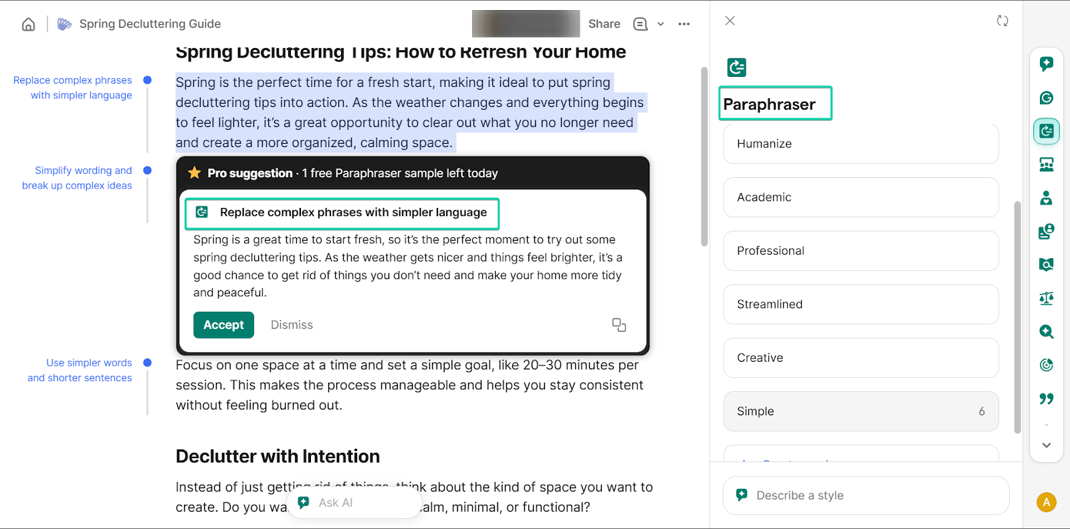
Task: Choose the Academic paraphrase style
Action: [x=861, y=197]
